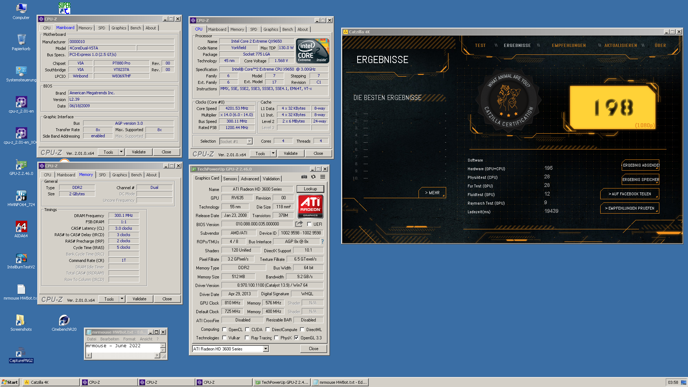The image size is (688, 387).
Task: Open the Systemsteuerung desktop icon
Action: [21, 73]
